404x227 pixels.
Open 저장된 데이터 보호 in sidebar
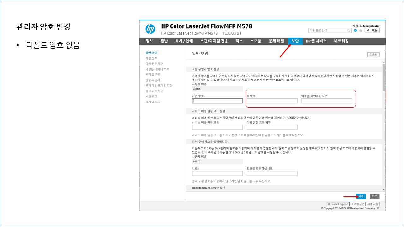coord(157,69)
